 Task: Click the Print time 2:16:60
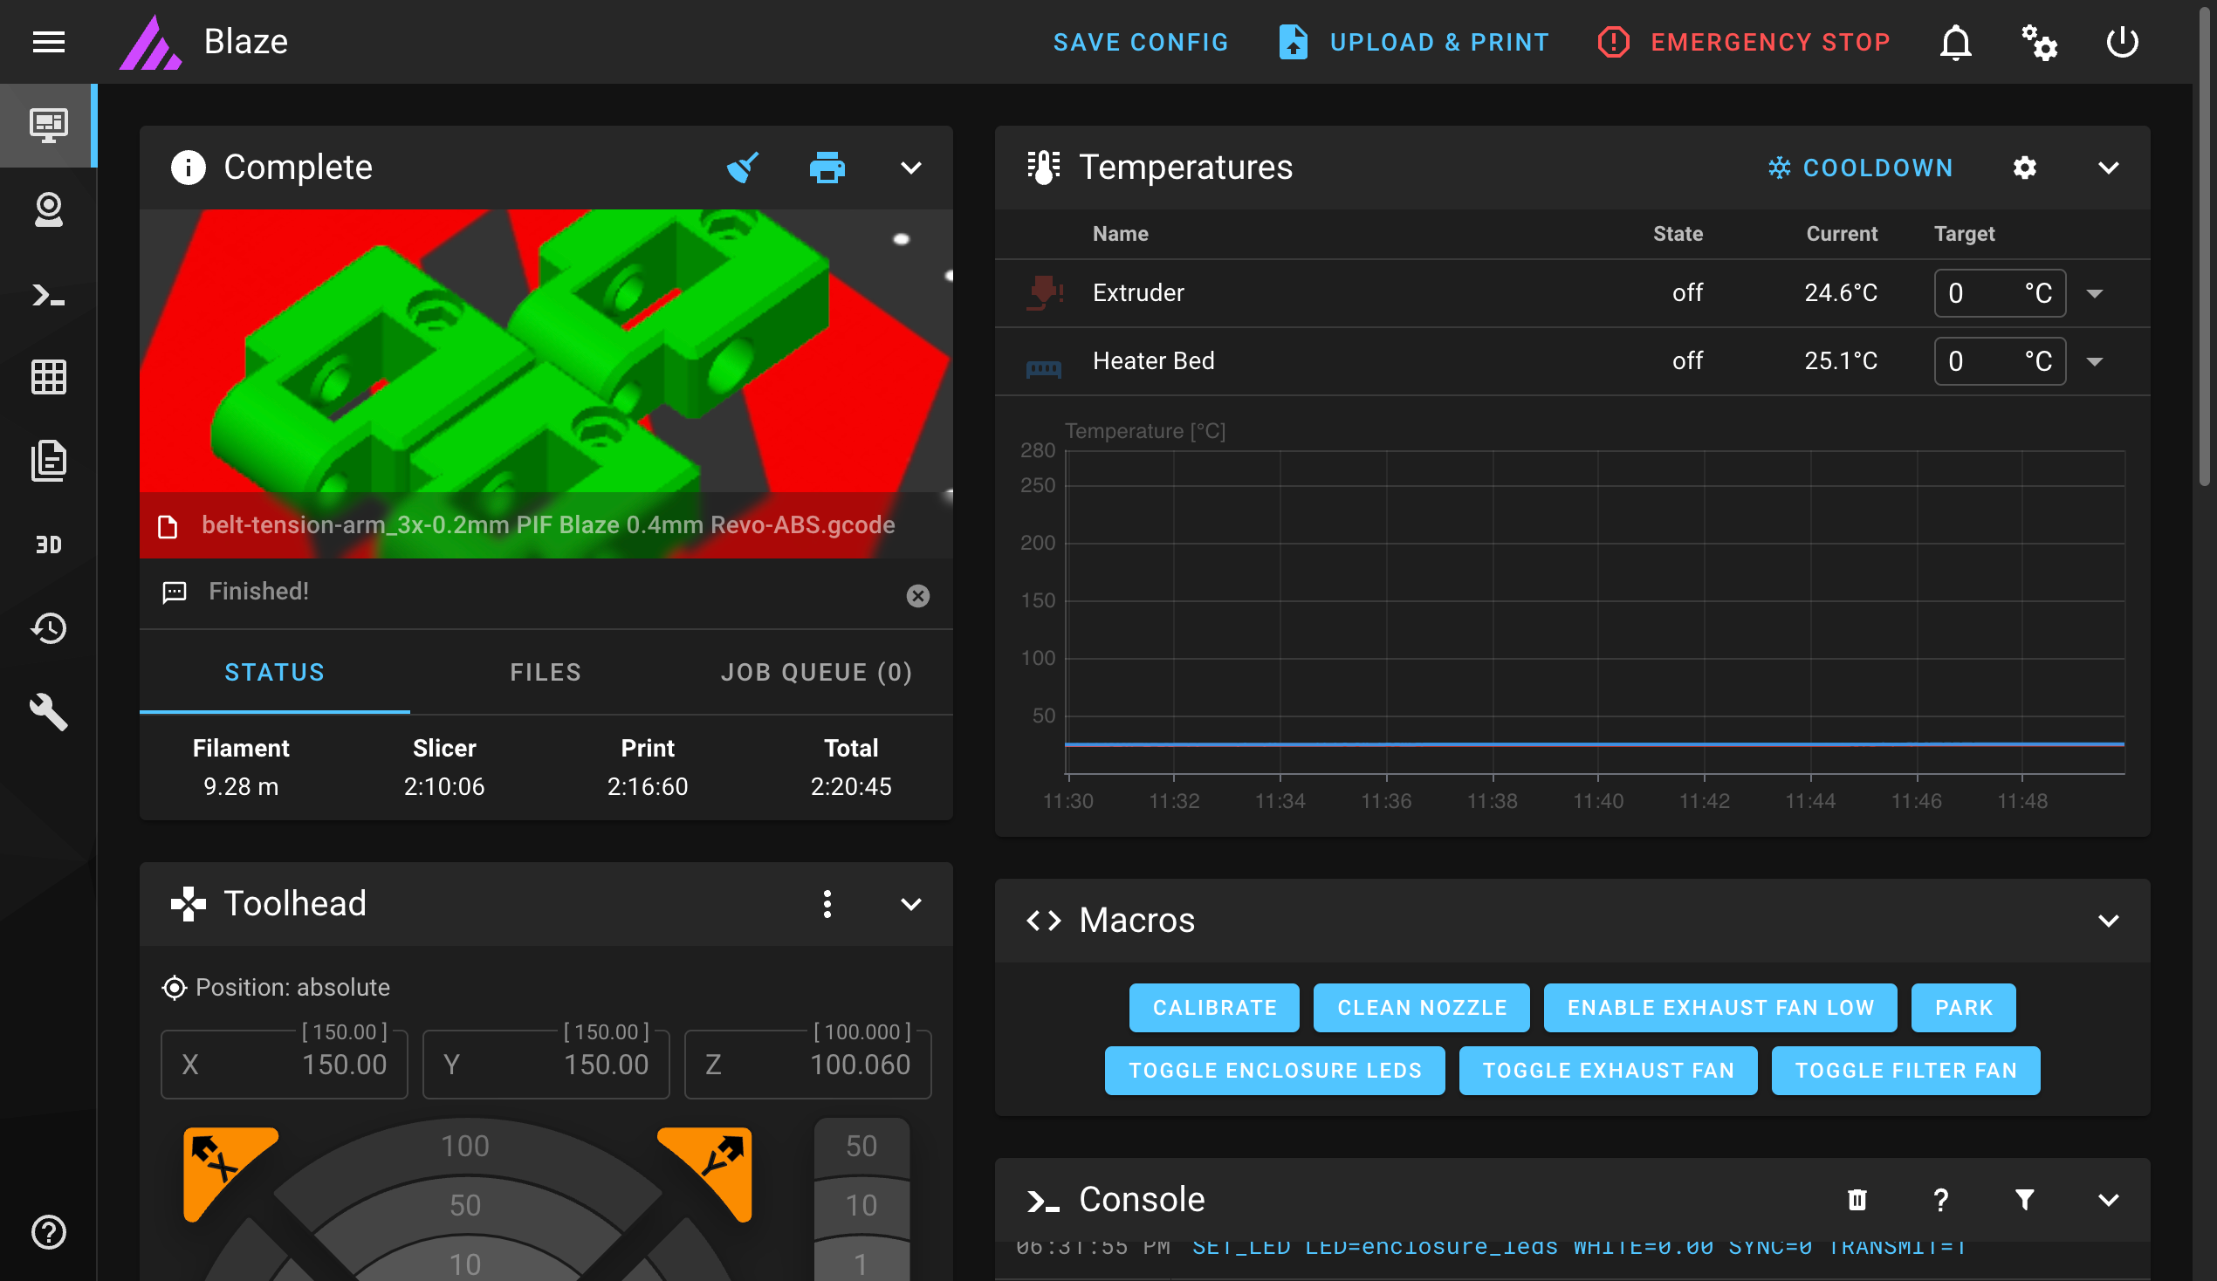pos(648,786)
